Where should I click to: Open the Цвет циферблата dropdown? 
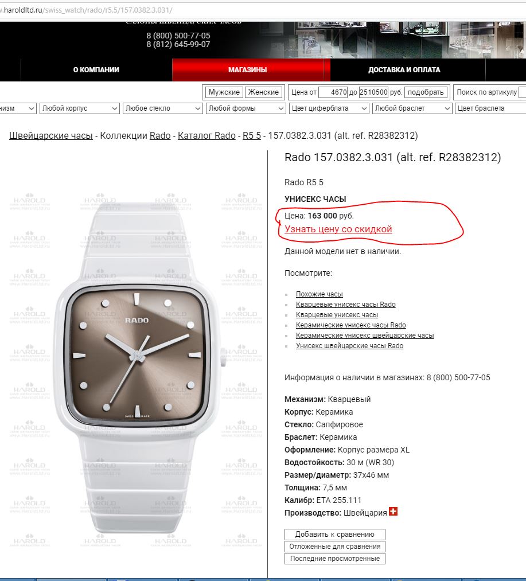329,108
